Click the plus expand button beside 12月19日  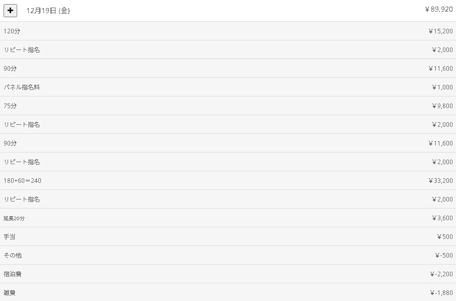click(x=10, y=10)
